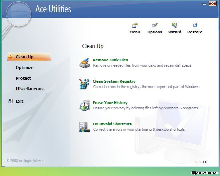The height and width of the screenshot is (176, 220).
Task: Open the Clean System Registry link
Action: click(x=114, y=81)
